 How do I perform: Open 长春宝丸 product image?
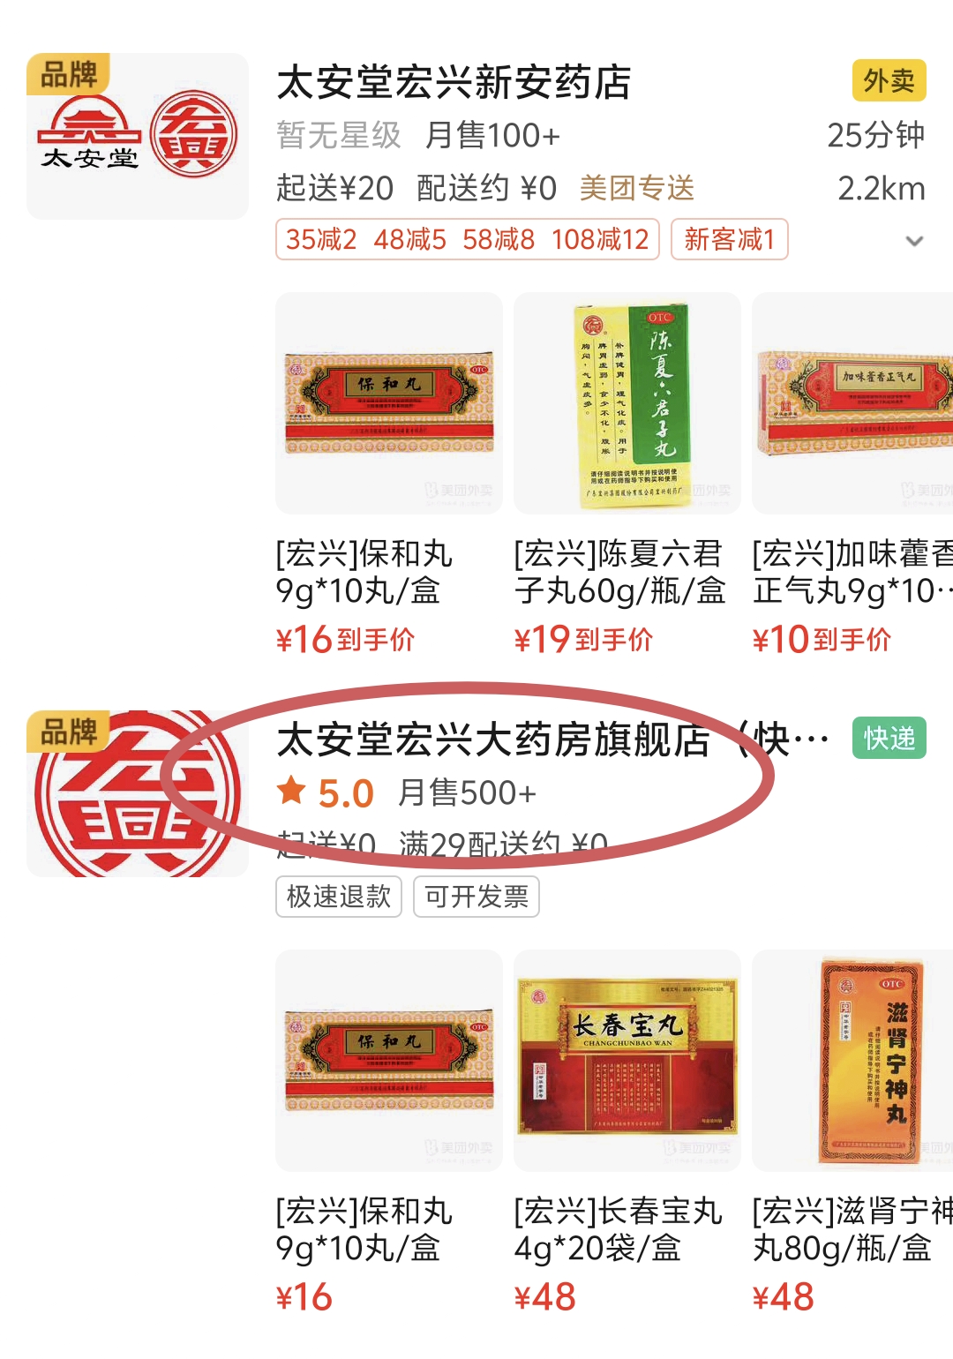click(627, 1061)
